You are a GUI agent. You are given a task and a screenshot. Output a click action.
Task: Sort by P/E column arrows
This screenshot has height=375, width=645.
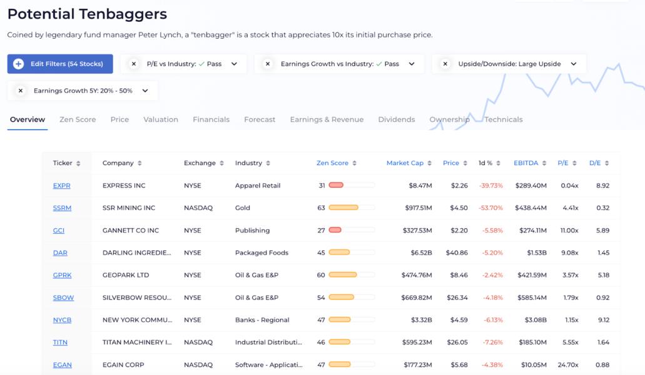pos(574,164)
